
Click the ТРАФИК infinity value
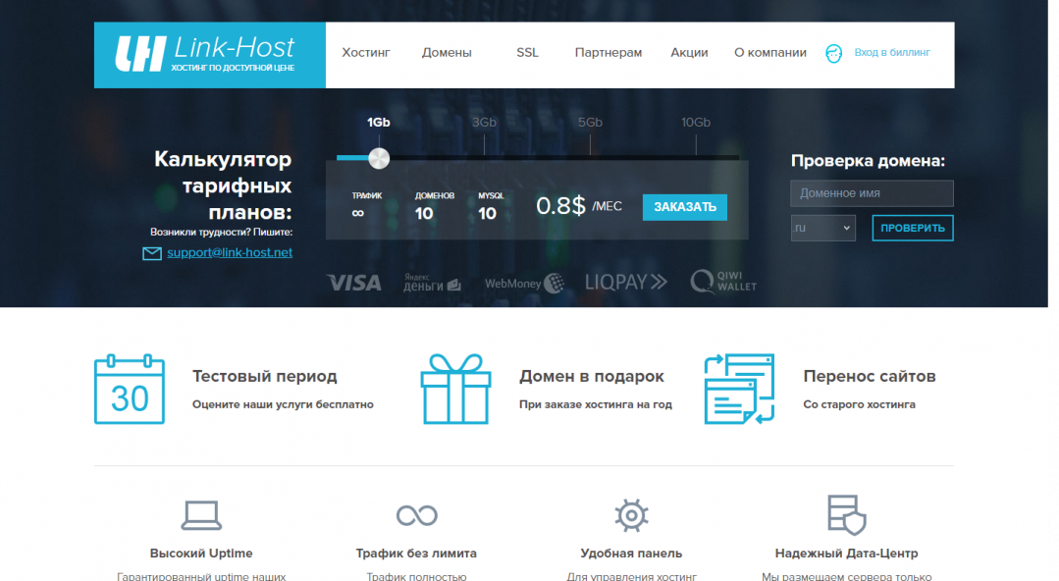pyautogui.click(x=358, y=214)
